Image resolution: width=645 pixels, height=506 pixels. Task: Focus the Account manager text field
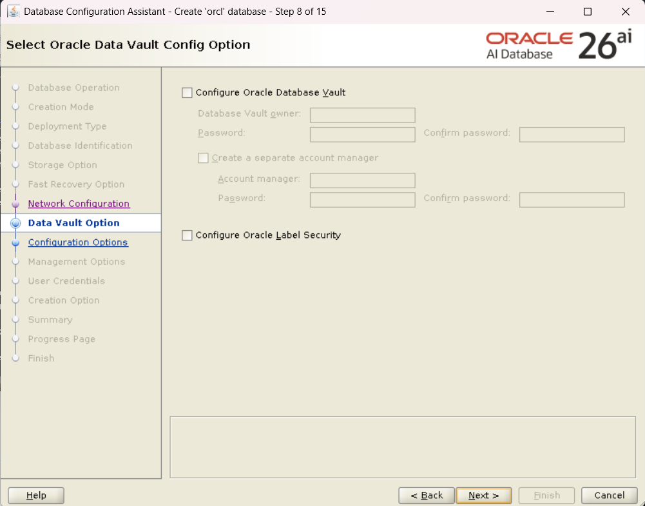point(362,180)
